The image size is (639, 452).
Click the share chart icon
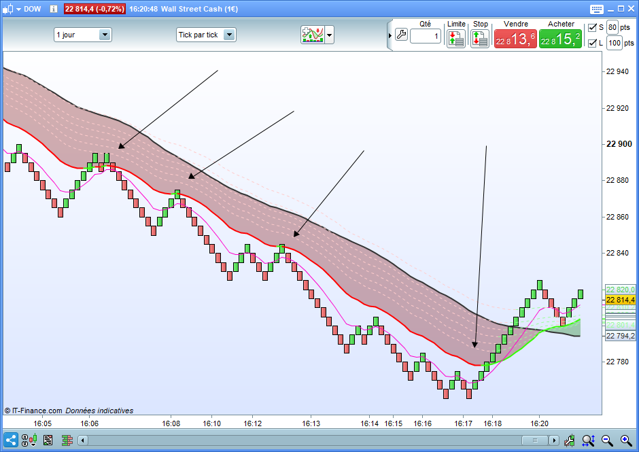click(11, 440)
